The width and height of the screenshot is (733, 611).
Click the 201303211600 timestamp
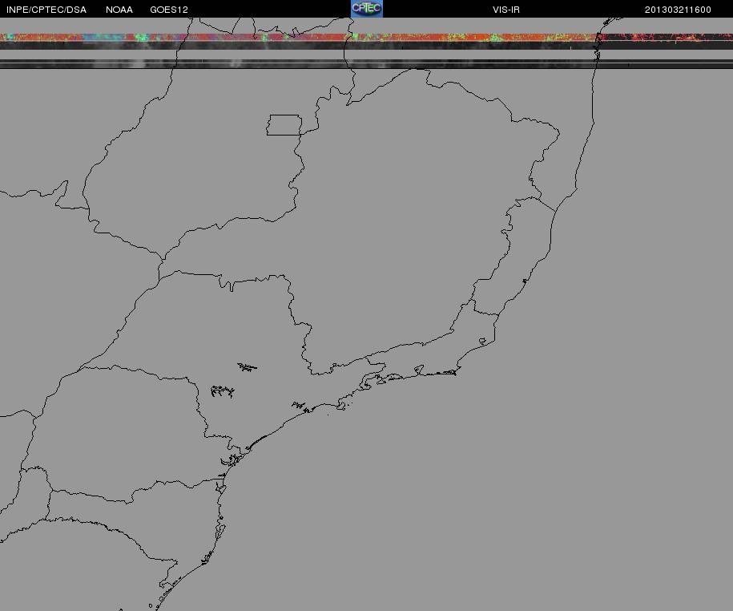[678, 10]
